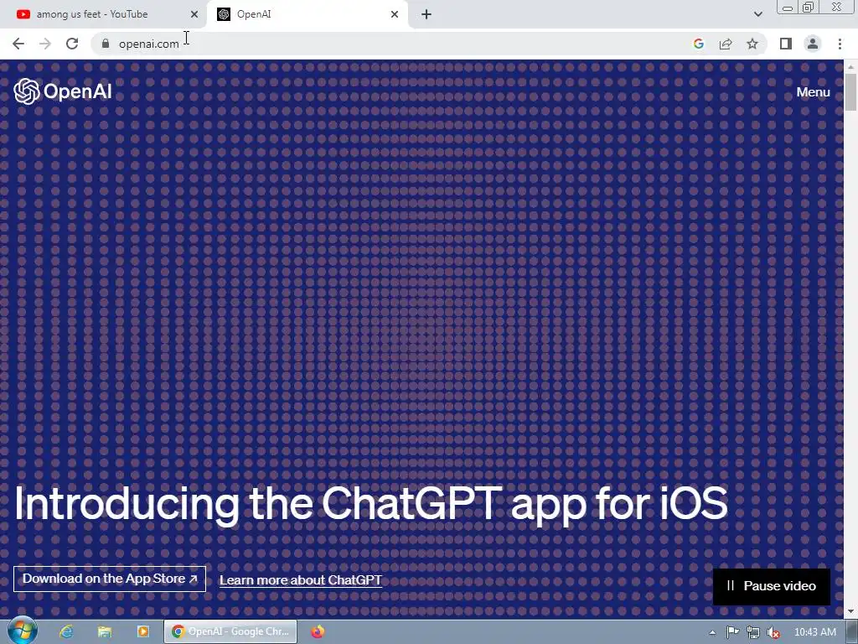Click the page vertical scrollbar thumb
This screenshot has height=644, width=858.
pos(850,91)
